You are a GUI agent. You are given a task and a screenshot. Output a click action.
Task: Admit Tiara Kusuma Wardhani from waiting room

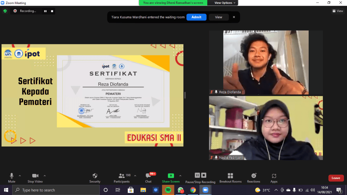click(x=196, y=17)
